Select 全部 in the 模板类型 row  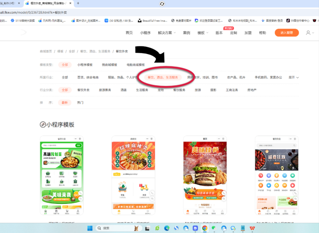(65, 65)
